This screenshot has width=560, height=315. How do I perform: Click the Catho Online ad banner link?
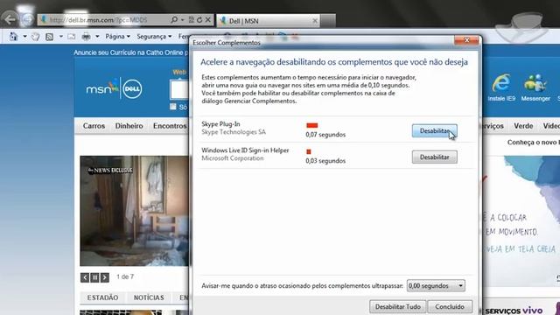coord(130,52)
